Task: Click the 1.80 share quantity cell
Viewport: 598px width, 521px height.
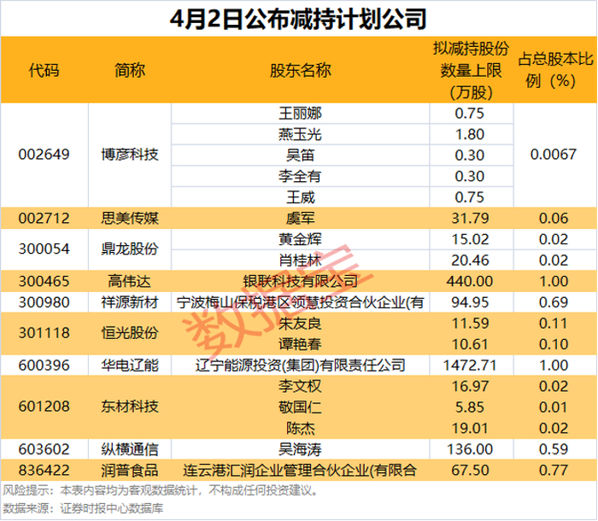Action: click(x=470, y=134)
